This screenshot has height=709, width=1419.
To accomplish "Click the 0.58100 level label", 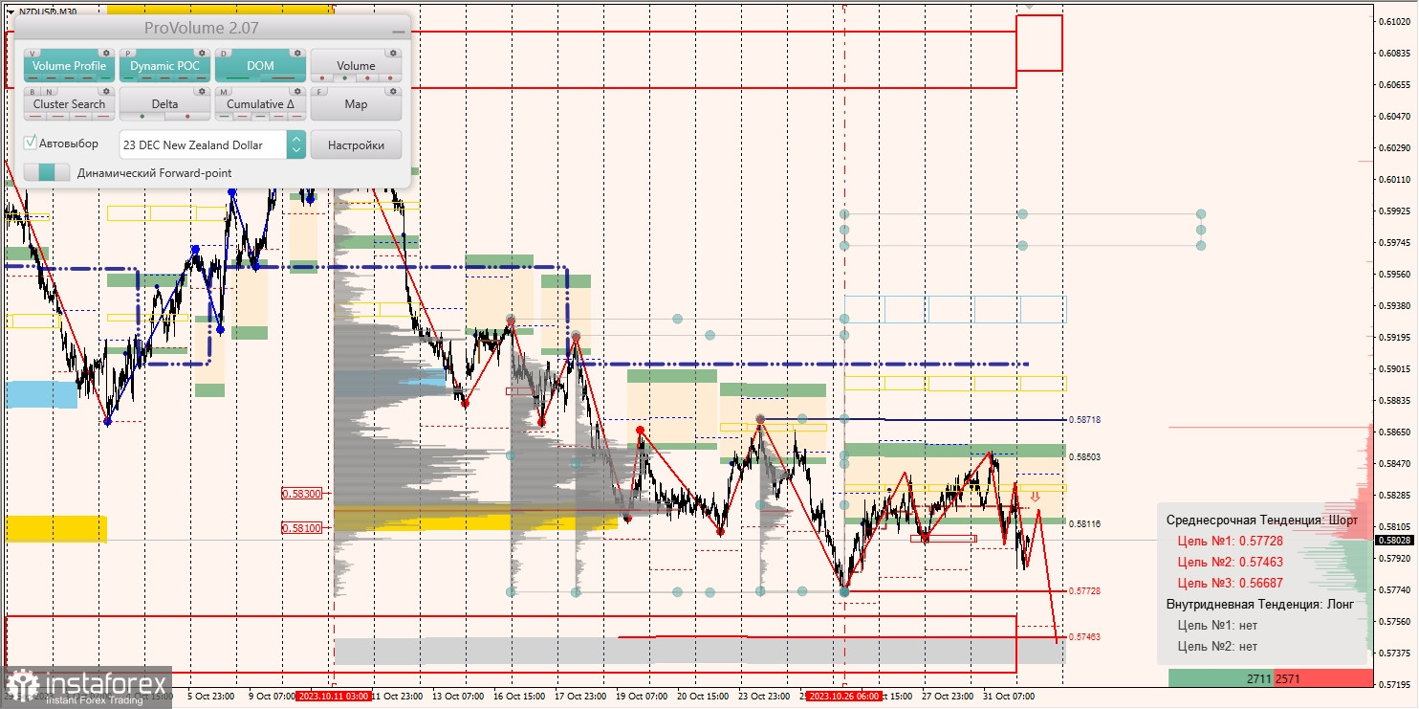I will pyautogui.click(x=301, y=527).
